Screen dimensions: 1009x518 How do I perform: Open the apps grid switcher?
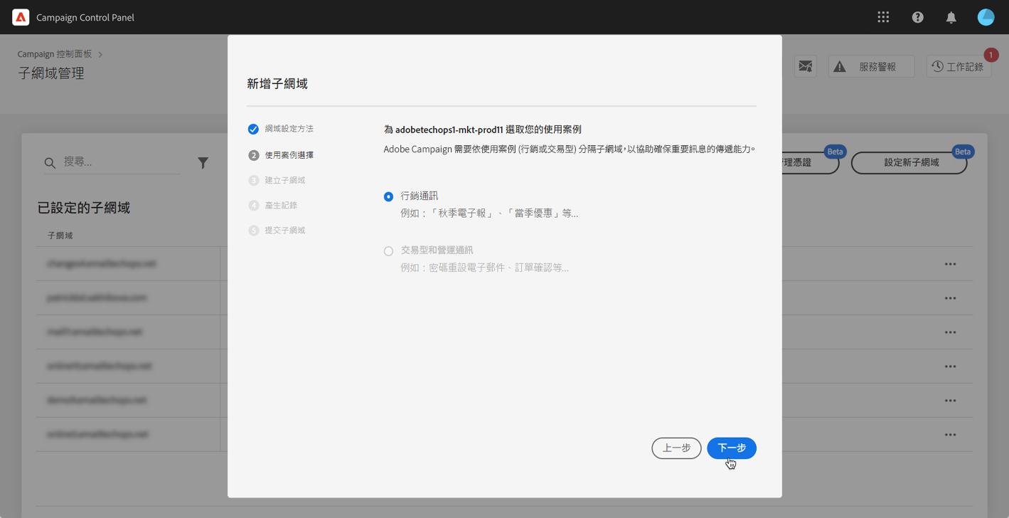pos(883,17)
